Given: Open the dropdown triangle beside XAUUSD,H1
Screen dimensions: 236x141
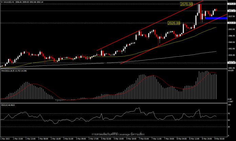Looking at the screenshot, I should 2,2.
